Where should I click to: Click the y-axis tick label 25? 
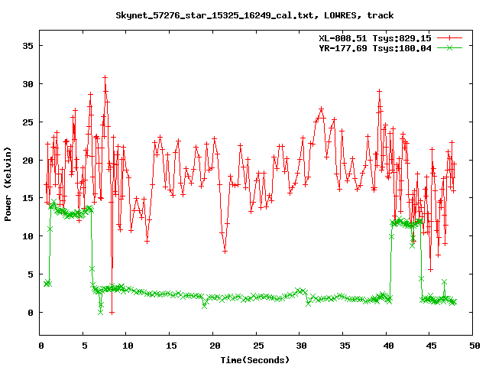(x=28, y=122)
